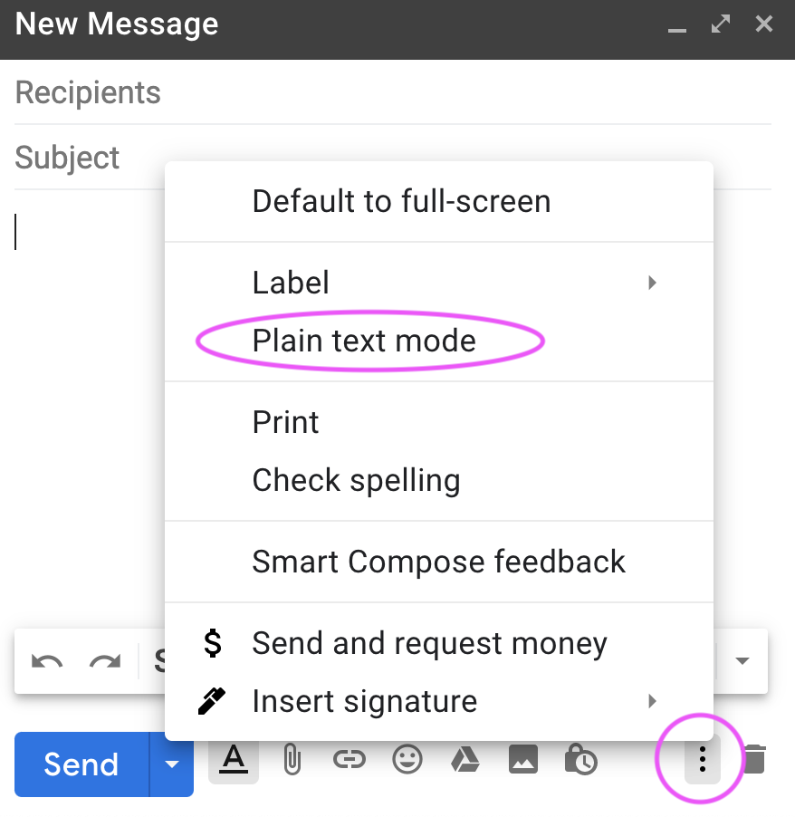Open the emoji picker

(407, 760)
